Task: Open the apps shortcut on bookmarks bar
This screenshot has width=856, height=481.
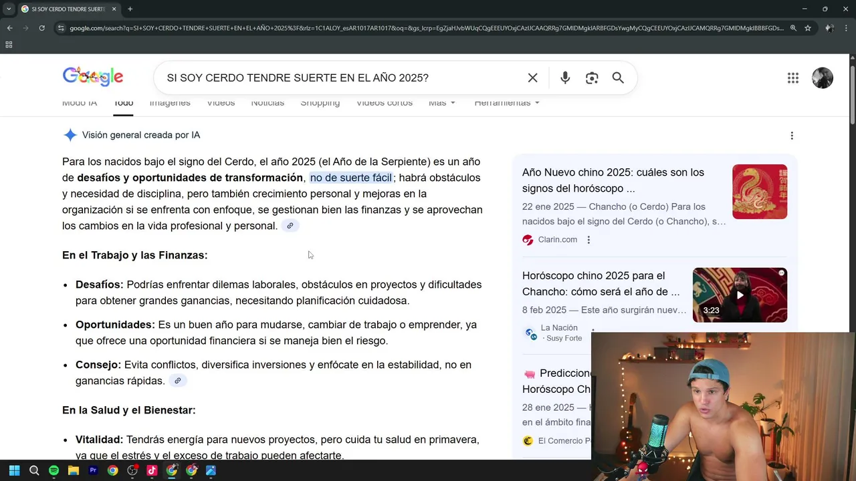Action: click(x=9, y=45)
